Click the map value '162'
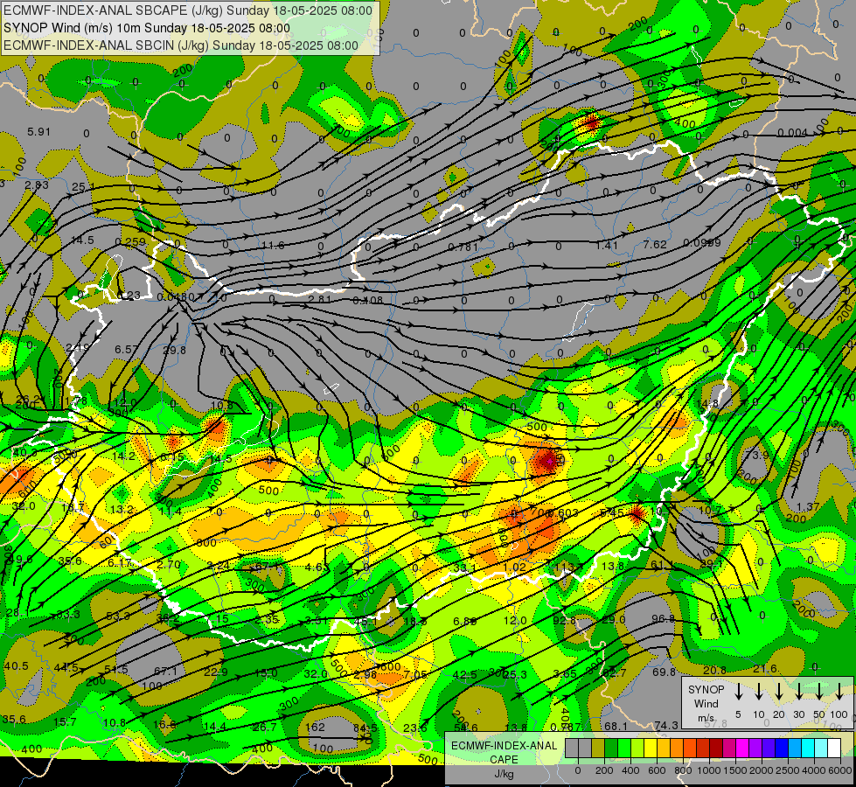 pyautogui.click(x=315, y=727)
